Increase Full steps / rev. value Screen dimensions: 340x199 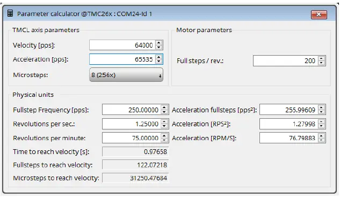coord(322,58)
